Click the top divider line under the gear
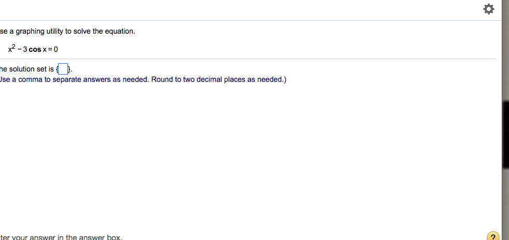Image resolution: width=509 pixels, height=240 pixels. tap(248, 21)
